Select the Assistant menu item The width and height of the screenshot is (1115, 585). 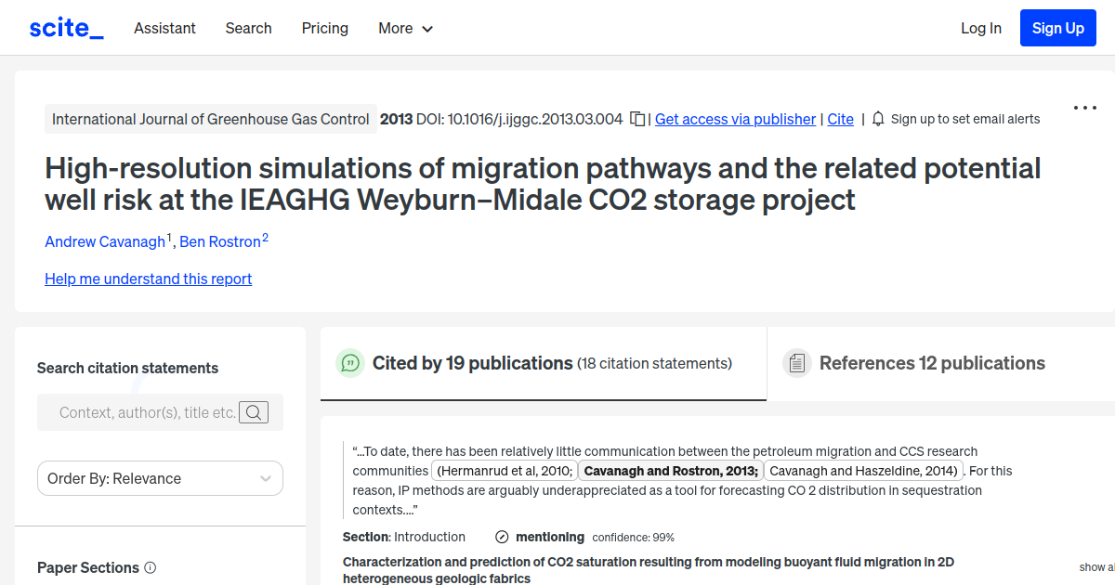tap(164, 28)
